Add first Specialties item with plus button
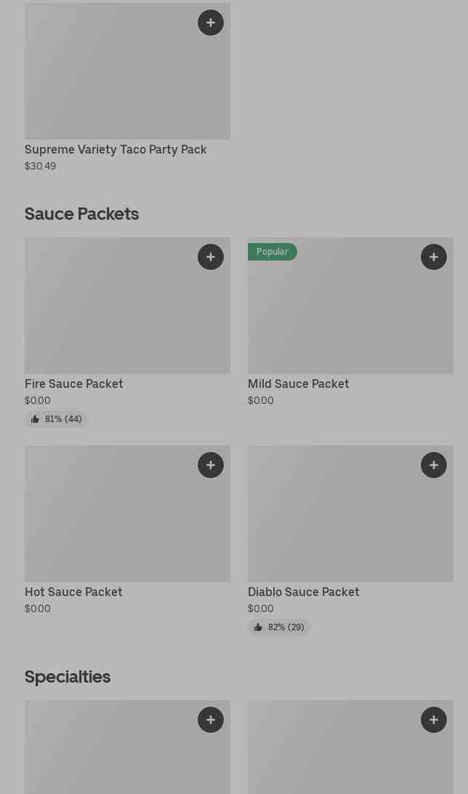The width and height of the screenshot is (468, 794). pos(211,720)
